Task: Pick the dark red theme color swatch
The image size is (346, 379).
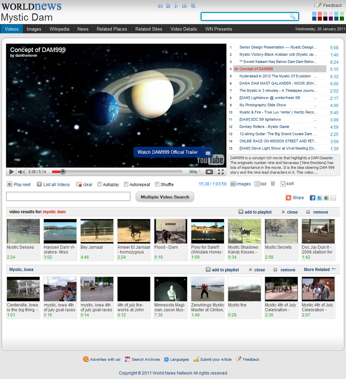Action: pos(320,19)
